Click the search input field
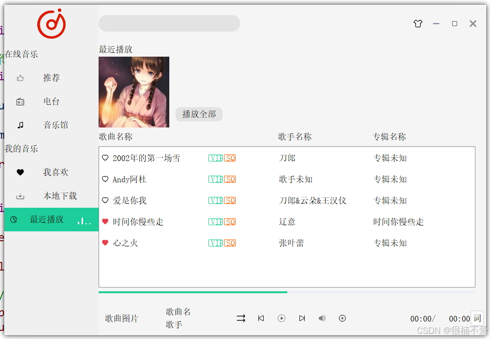The image size is (490, 339). click(x=169, y=24)
